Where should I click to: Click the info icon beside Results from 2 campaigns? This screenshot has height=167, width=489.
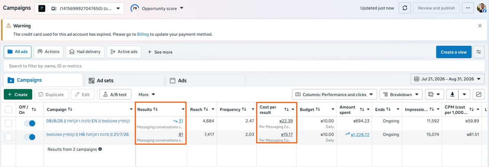100,149
